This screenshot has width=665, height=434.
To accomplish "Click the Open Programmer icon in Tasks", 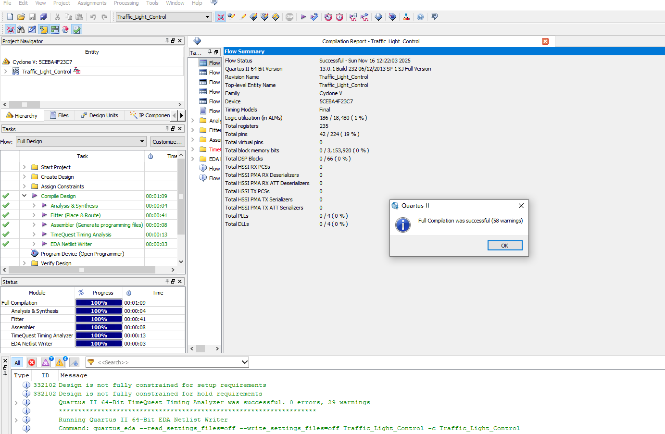I will point(35,253).
